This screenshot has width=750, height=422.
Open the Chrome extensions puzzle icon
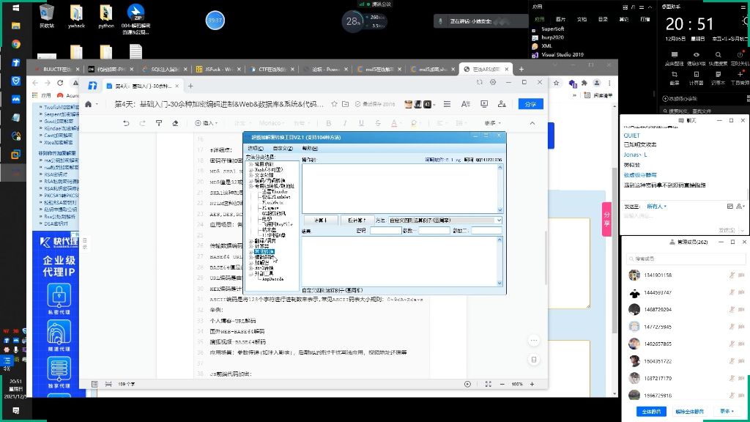(584, 83)
